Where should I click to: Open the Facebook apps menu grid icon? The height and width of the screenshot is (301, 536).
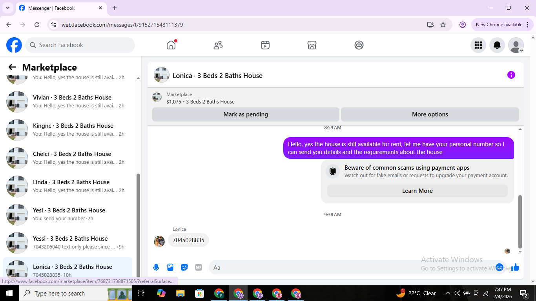[478, 45]
